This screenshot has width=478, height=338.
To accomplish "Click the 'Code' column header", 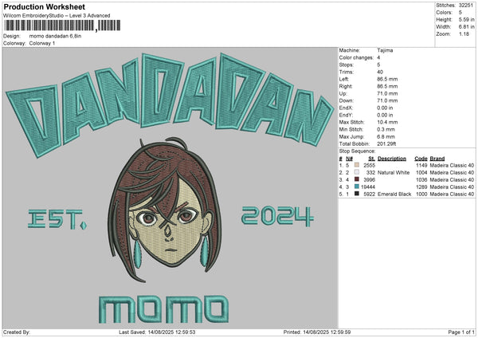I will click(421, 159).
